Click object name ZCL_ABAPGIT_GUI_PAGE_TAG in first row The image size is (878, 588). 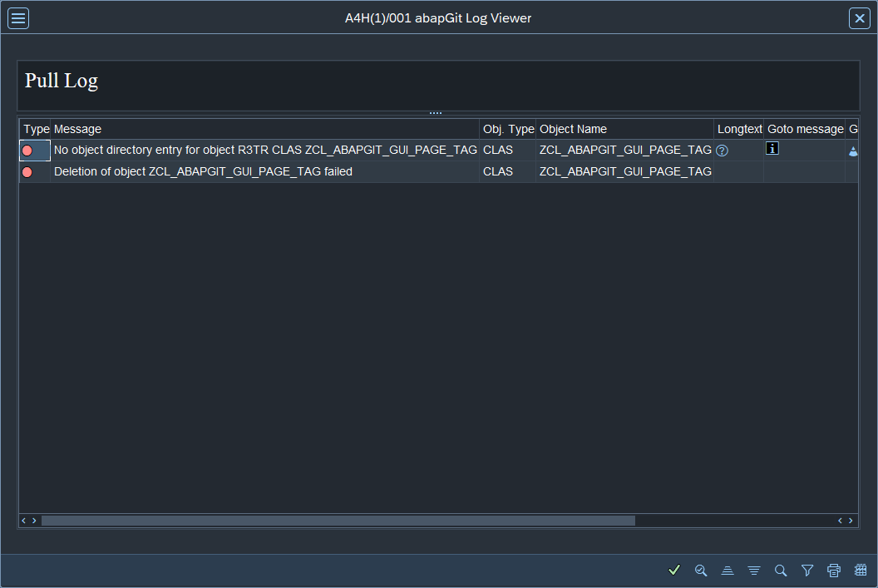[x=625, y=150]
